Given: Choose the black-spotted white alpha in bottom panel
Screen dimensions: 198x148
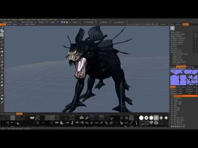Looking at the screenshot, I should click(37, 118).
